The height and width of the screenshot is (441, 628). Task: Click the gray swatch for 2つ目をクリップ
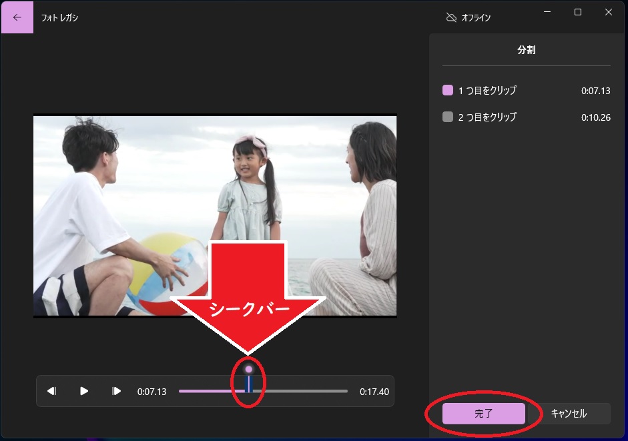(x=448, y=117)
